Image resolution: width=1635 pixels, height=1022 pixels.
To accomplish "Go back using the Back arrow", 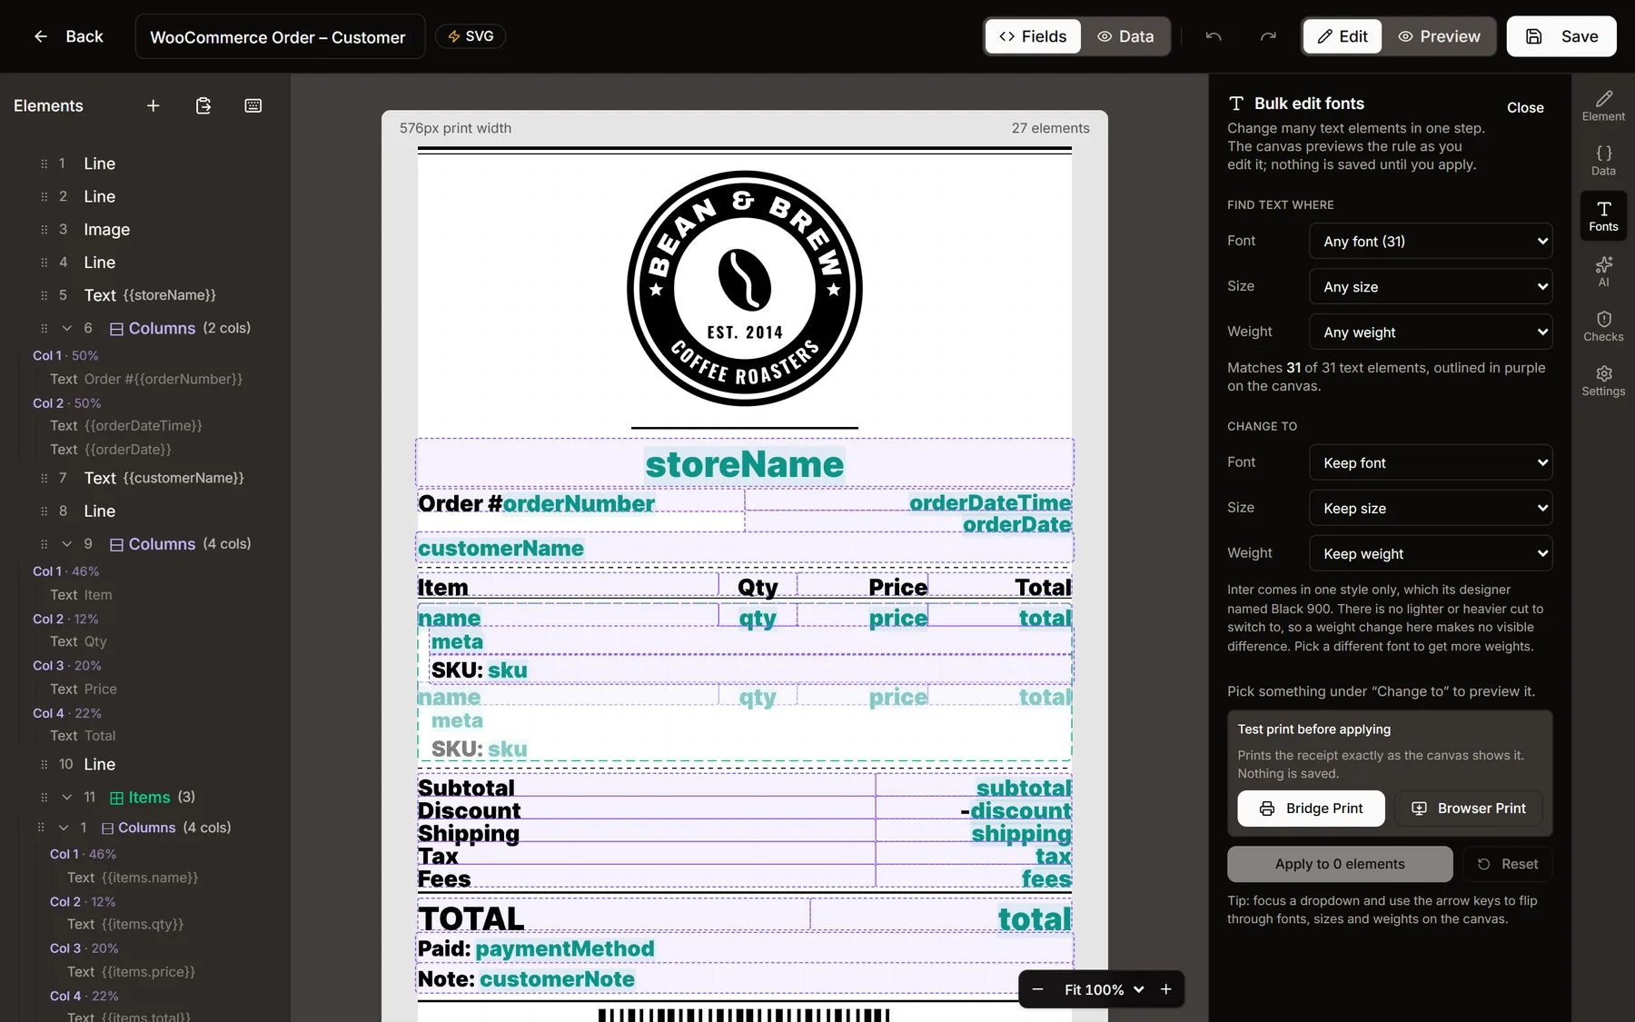I will pos(67,36).
